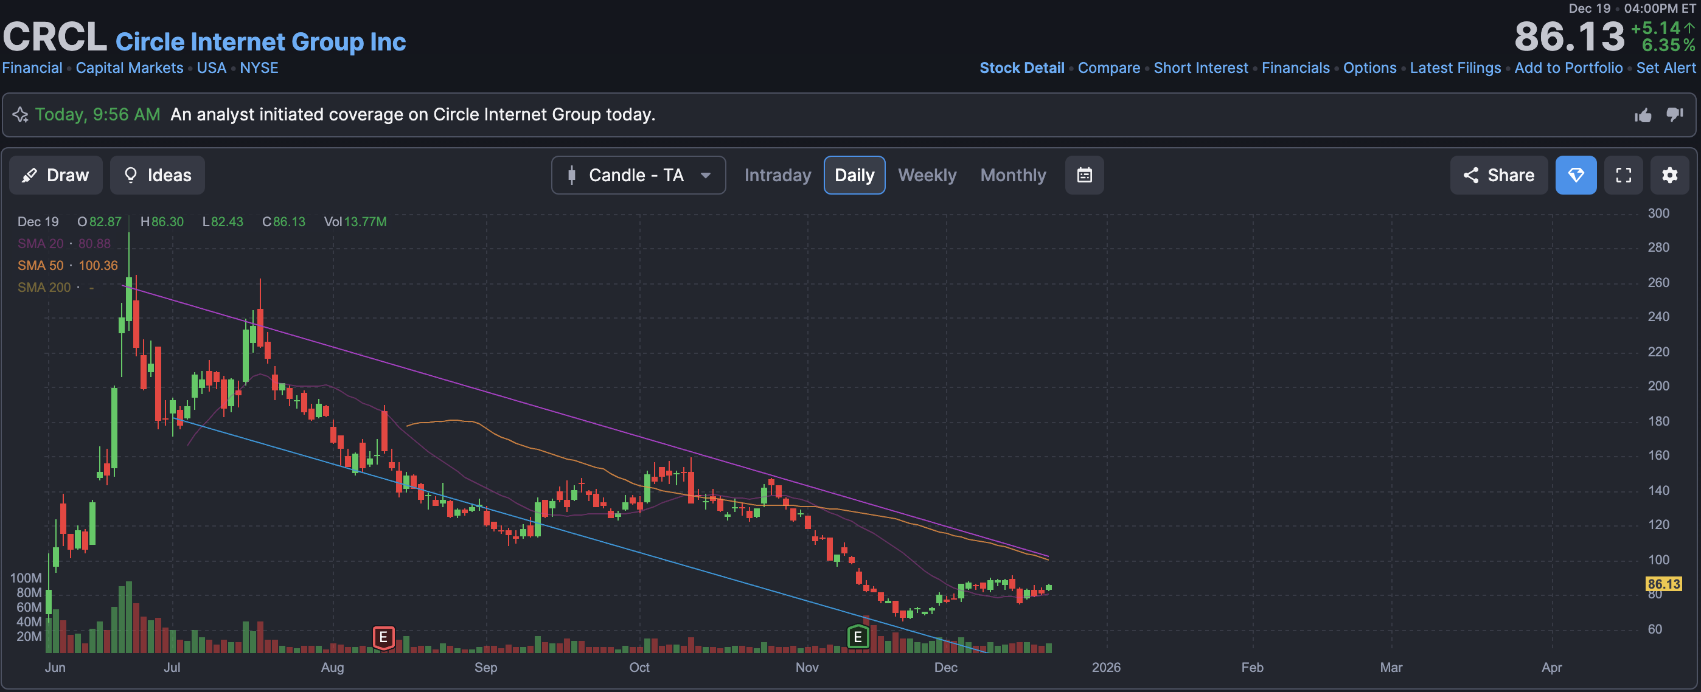
Task: Click the AI sparkle icon beside news
Action: click(21, 115)
